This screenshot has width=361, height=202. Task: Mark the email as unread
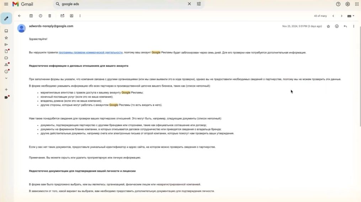(x=62, y=16)
